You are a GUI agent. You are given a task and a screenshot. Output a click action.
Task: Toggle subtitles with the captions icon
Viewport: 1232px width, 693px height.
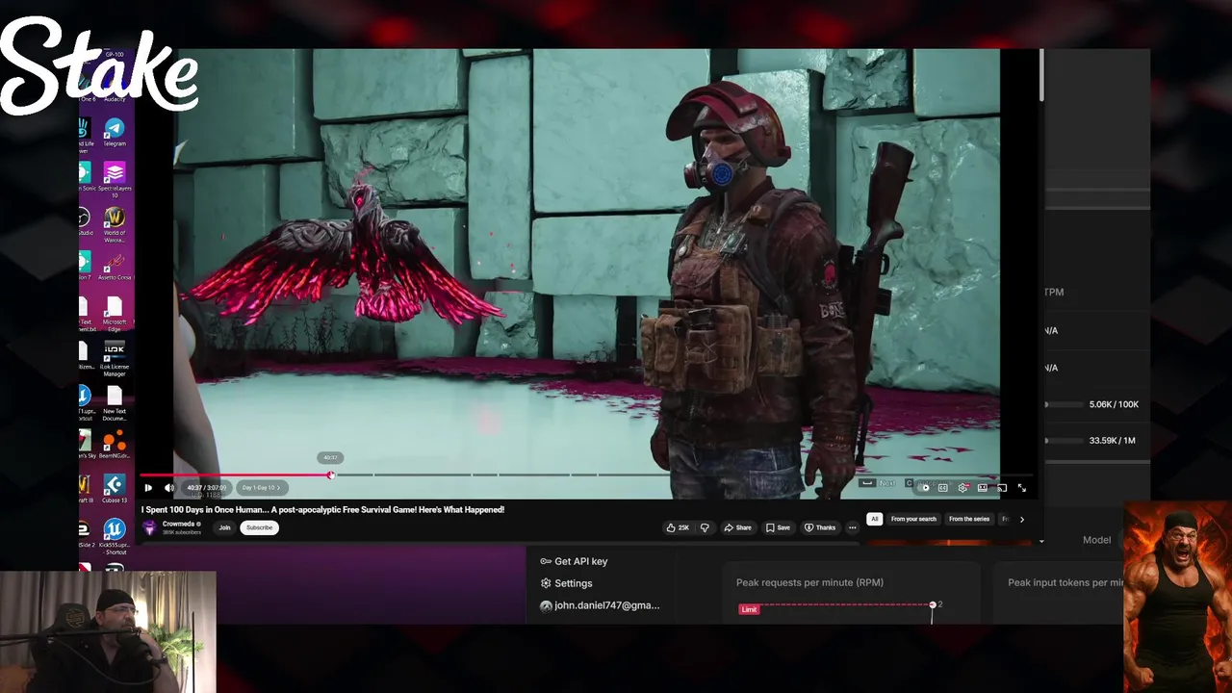(x=943, y=488)
